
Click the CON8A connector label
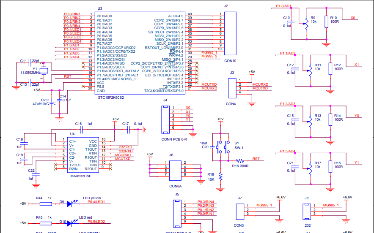coord(176,186)
